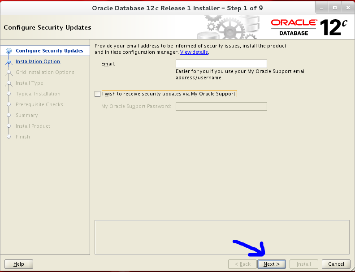Click the Install Type node icon
The height and width of the screenshot is (272, 355).
pos(9,83)
